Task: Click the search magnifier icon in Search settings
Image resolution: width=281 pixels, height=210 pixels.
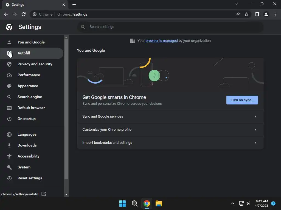Action: pos(83,27)
